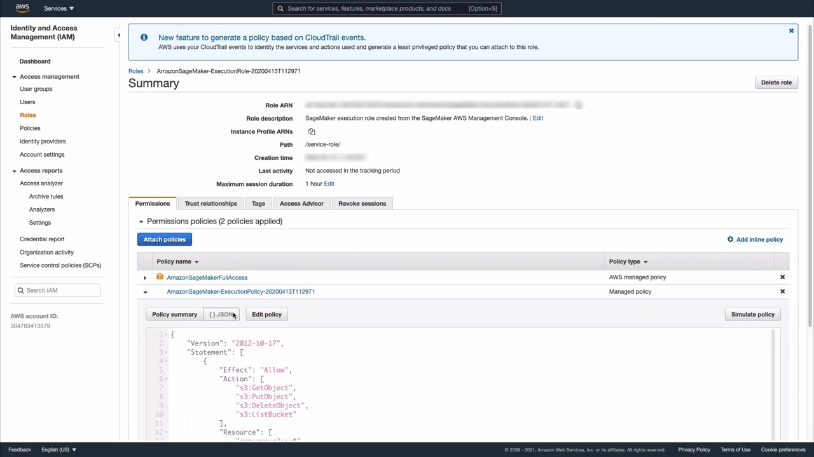Click the Delete role button

(x=776, y=83)
